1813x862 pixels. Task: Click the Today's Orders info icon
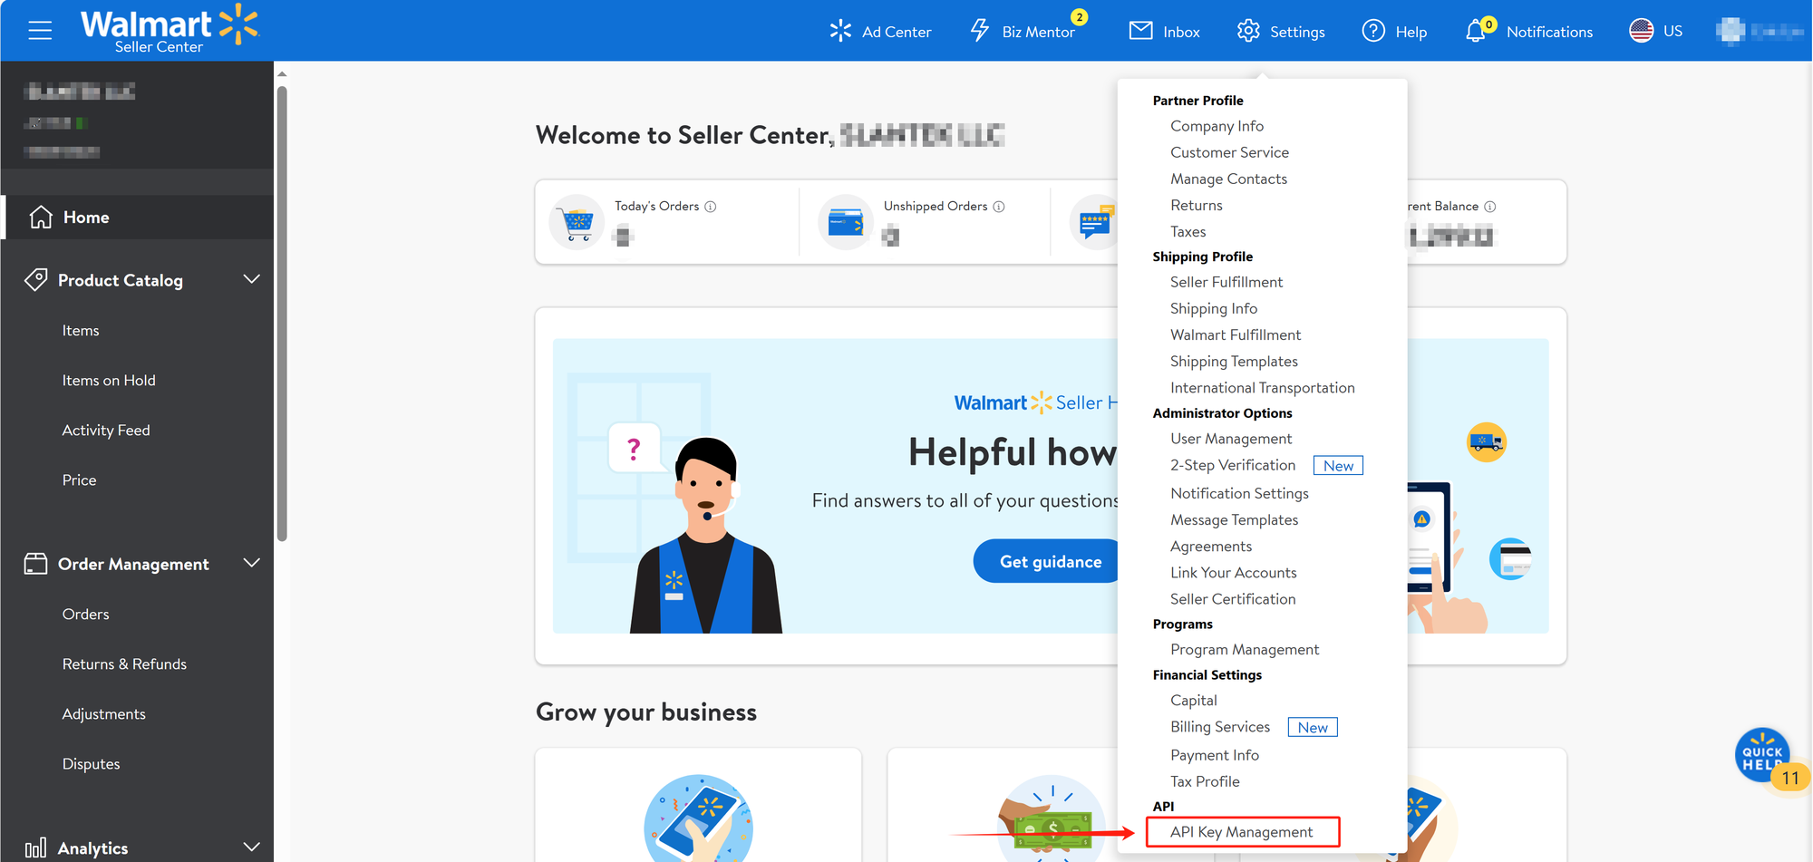(711, 207)
